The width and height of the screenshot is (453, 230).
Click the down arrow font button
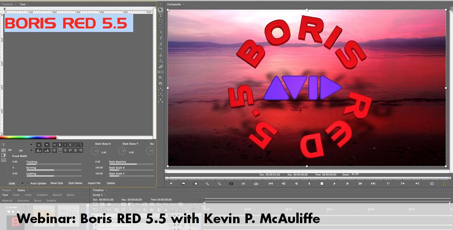coord(47,145)
